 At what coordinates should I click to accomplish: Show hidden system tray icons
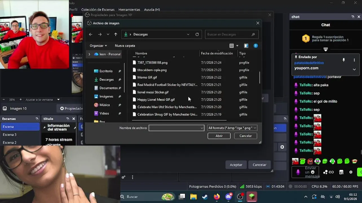click(x=306, y=197)
